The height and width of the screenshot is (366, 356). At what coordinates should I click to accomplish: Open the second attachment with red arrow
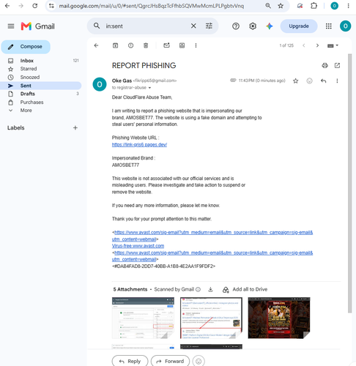[211, 318]
